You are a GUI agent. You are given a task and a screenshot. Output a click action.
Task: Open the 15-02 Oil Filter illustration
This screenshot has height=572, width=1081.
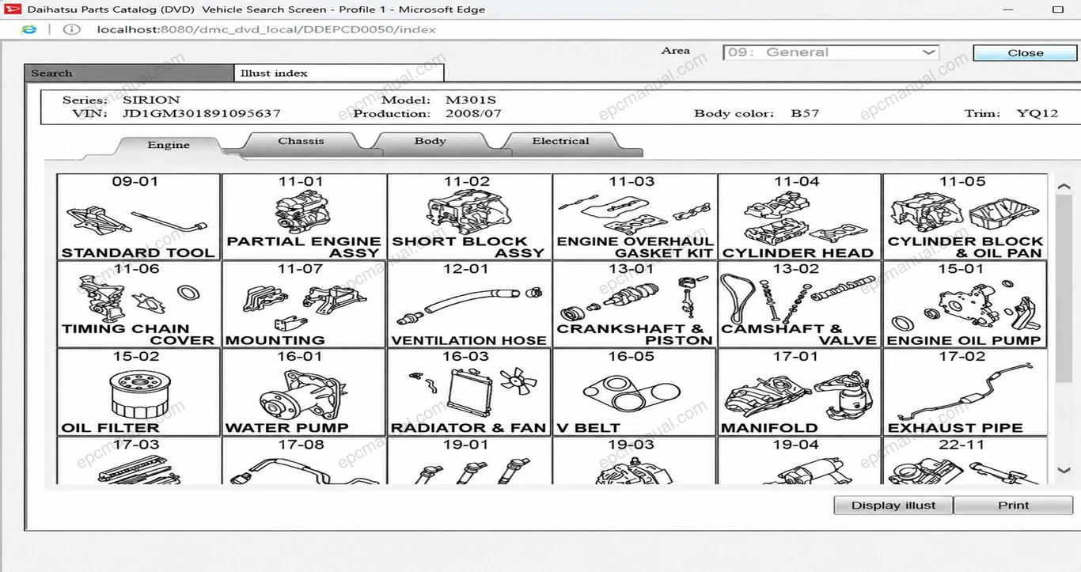click(x=138, y=392)
